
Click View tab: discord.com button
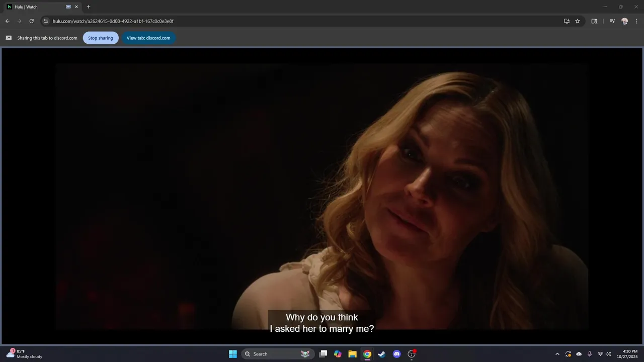pos(148,38)
